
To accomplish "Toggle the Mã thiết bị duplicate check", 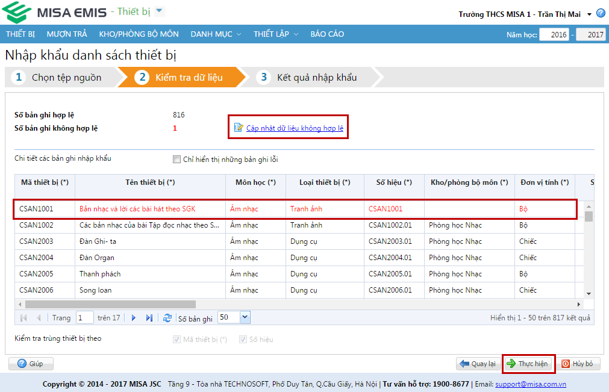I will coord(176,340).
